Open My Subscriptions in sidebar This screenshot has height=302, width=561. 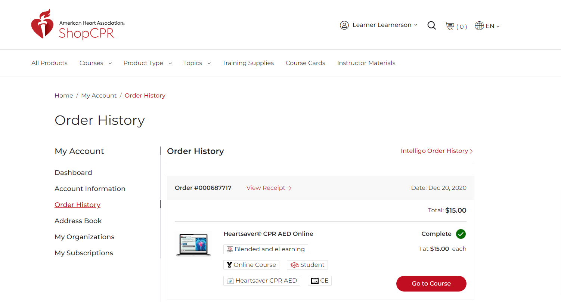pos(84,253)
